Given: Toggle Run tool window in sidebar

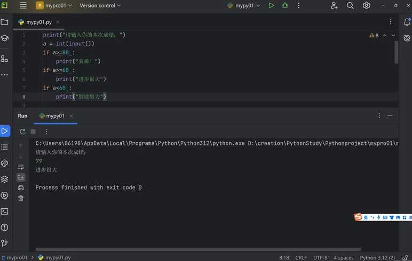Looking at the screenshot, I should pyautogui.click(x=5, y=131).
